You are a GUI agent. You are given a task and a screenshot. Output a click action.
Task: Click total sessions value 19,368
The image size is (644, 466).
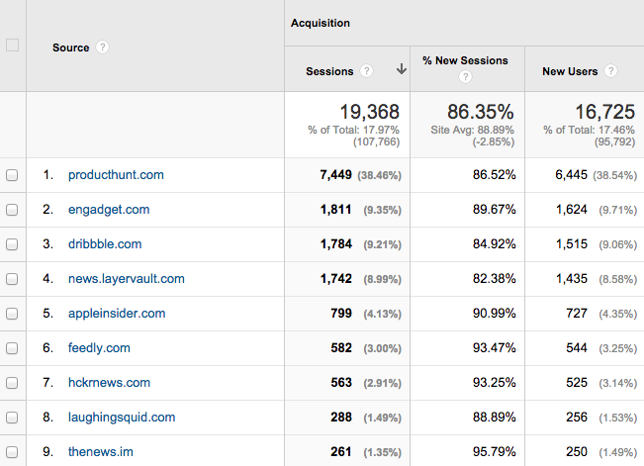(x=369, y=112)
